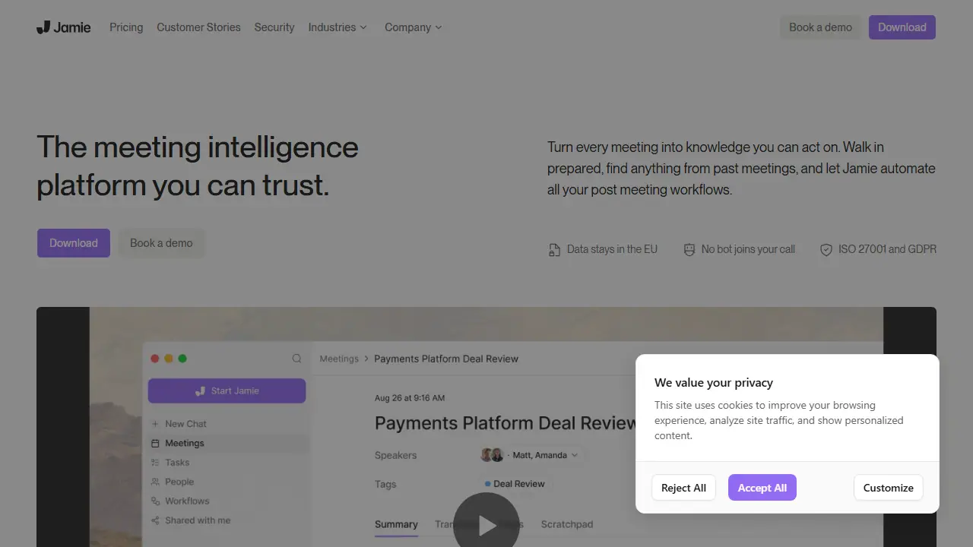Viewport: 973px width, 547px height.
Task: Open the Pricing page
Action: (126, 27)
